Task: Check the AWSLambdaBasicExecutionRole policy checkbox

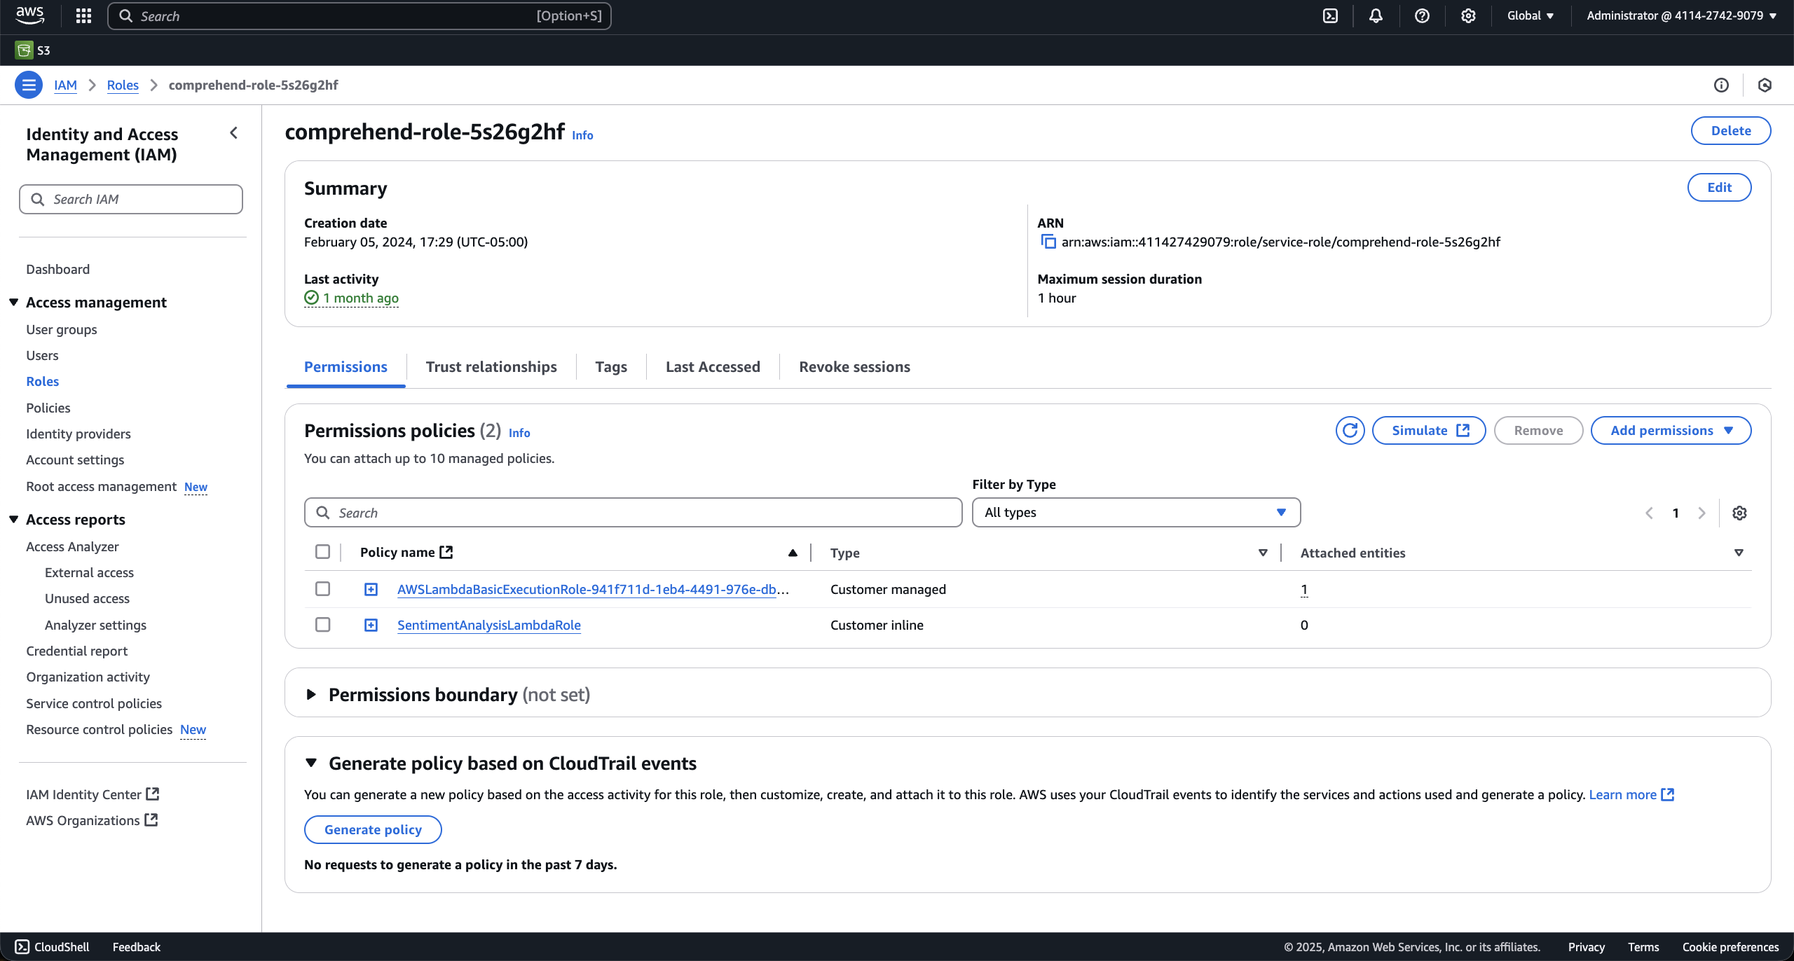Action: click(322, 589)
